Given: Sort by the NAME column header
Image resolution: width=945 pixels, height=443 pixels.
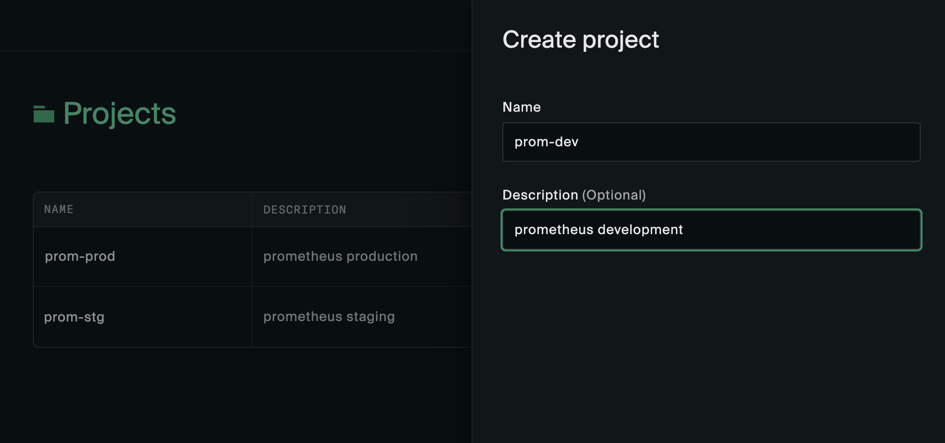Looking at the screenshot, I should (59, 209).
